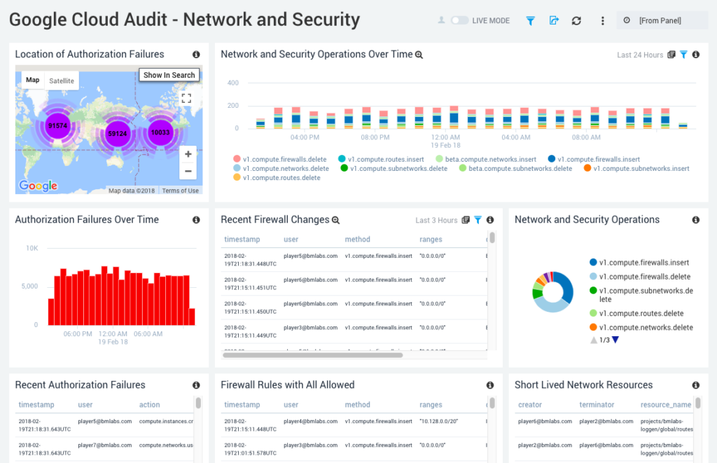Select the 59124 map cluster

[118, 134]
